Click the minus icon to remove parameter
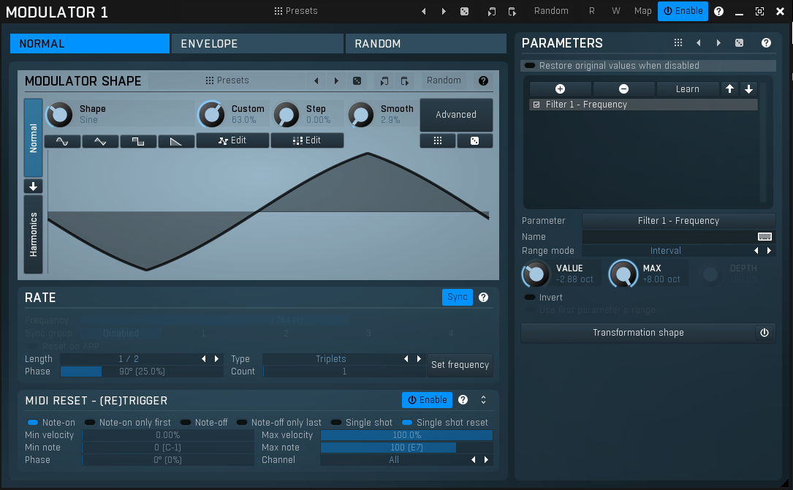Image resolution: width=793 pixels, height=490 pixels. 623,89
